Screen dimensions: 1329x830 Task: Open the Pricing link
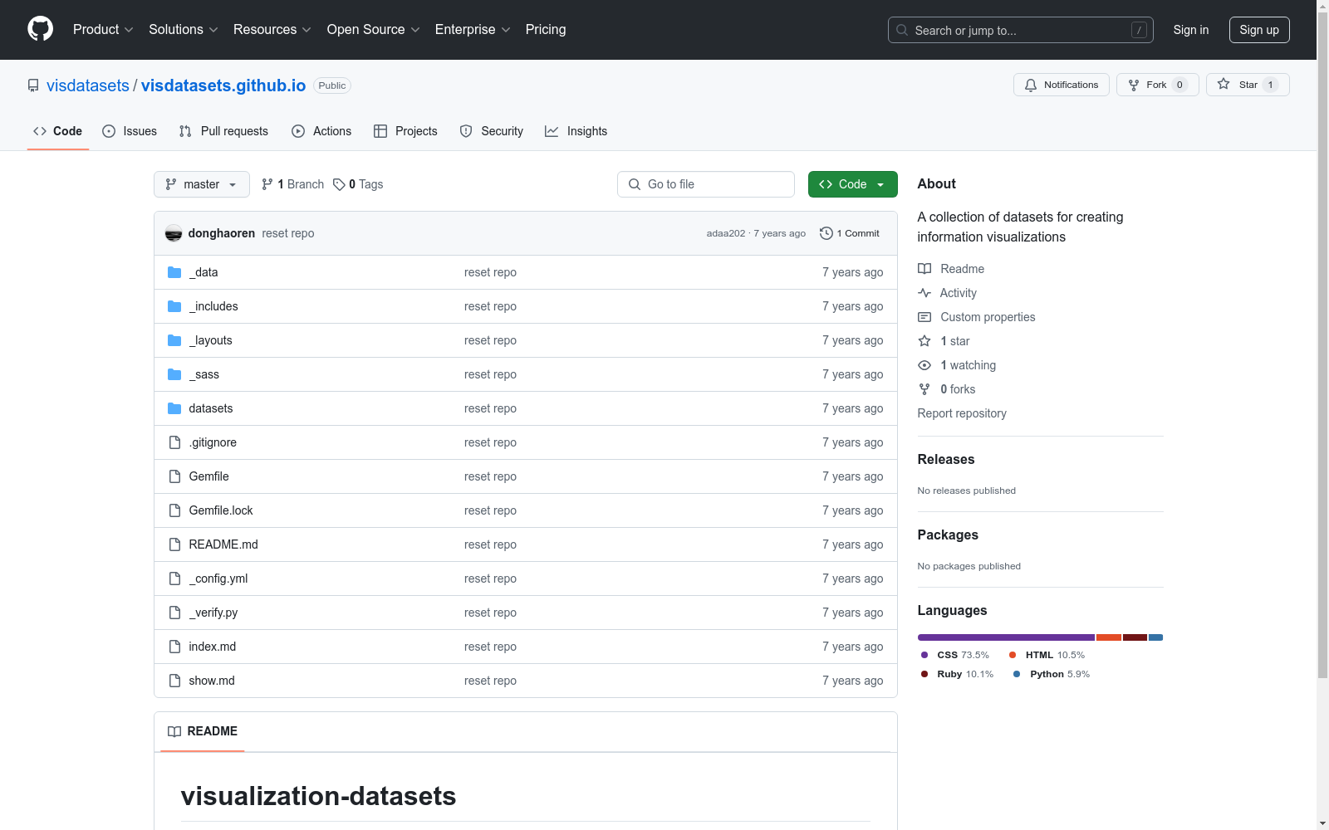tap(546, 29)
